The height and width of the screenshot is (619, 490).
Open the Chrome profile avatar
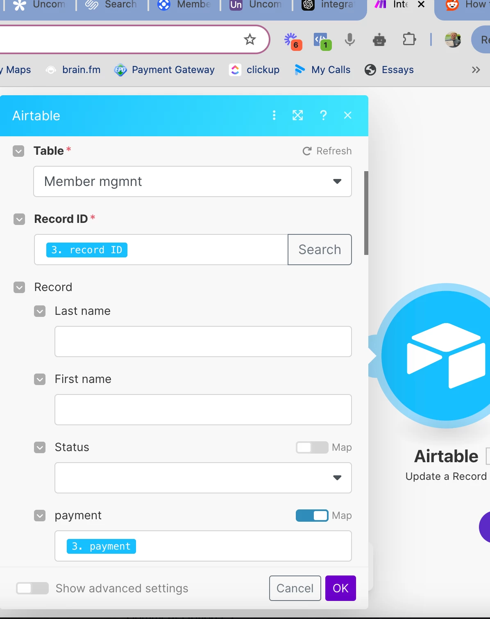click(453, 39)
